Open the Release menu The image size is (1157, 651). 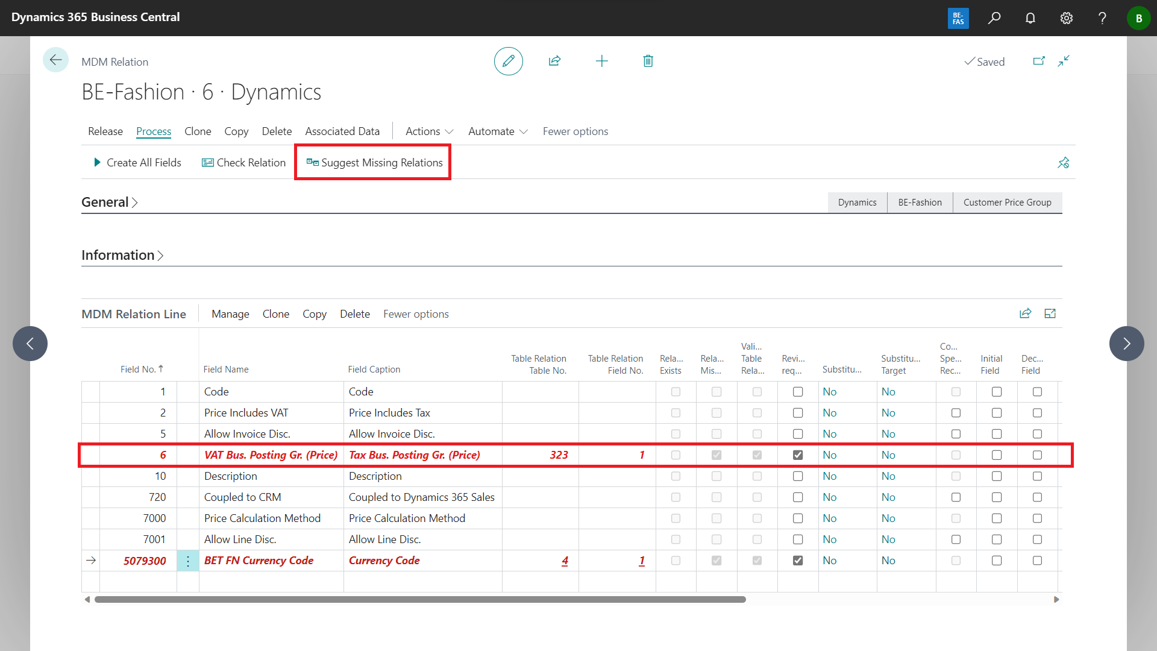pyautogui.click(x=105, y=131)
